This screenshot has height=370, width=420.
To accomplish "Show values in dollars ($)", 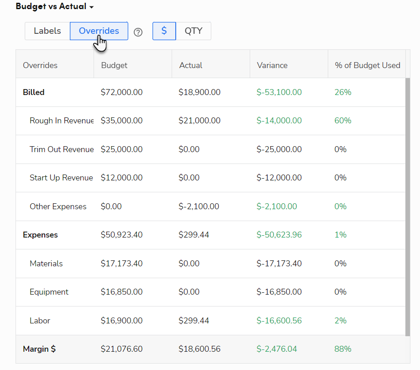I will tap(164, 31).
